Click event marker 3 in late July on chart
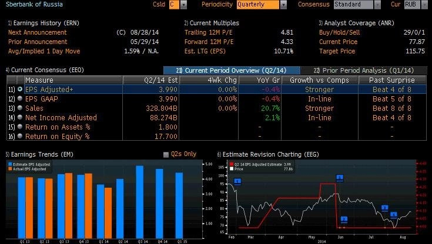432x244 pixels. (x=385, y=208)
